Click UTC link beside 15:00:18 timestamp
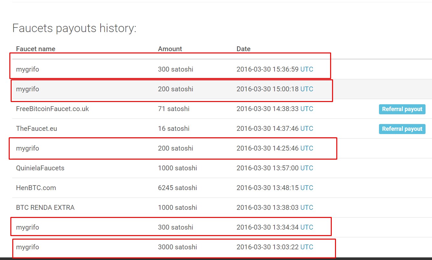Viewport: 432px width, 260px height. [307, 89]
